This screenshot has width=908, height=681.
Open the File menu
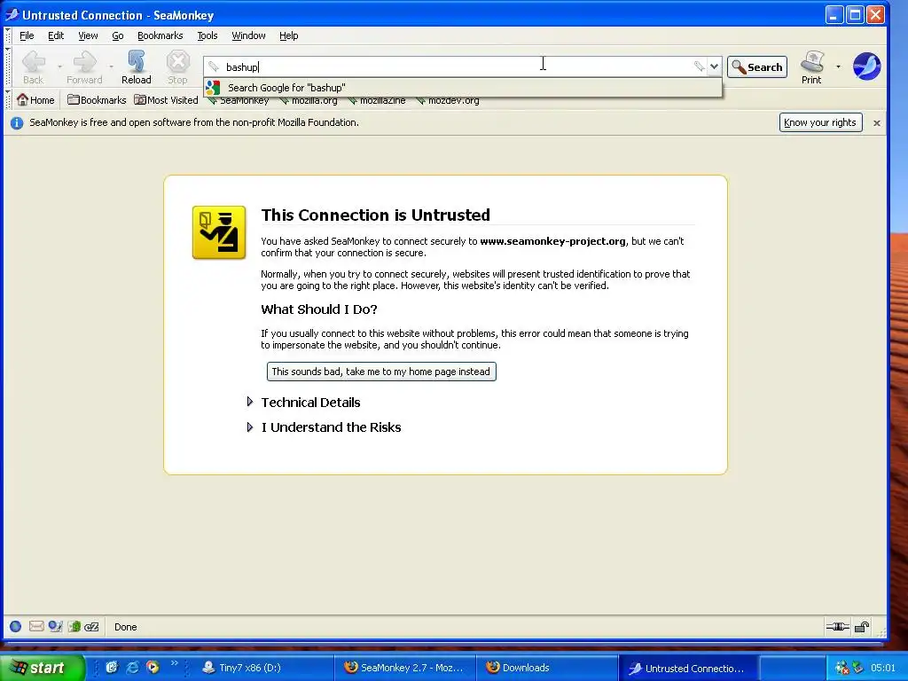click(27, 35)
